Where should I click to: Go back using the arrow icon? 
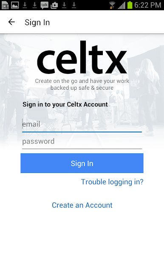[x=11, y=22]
